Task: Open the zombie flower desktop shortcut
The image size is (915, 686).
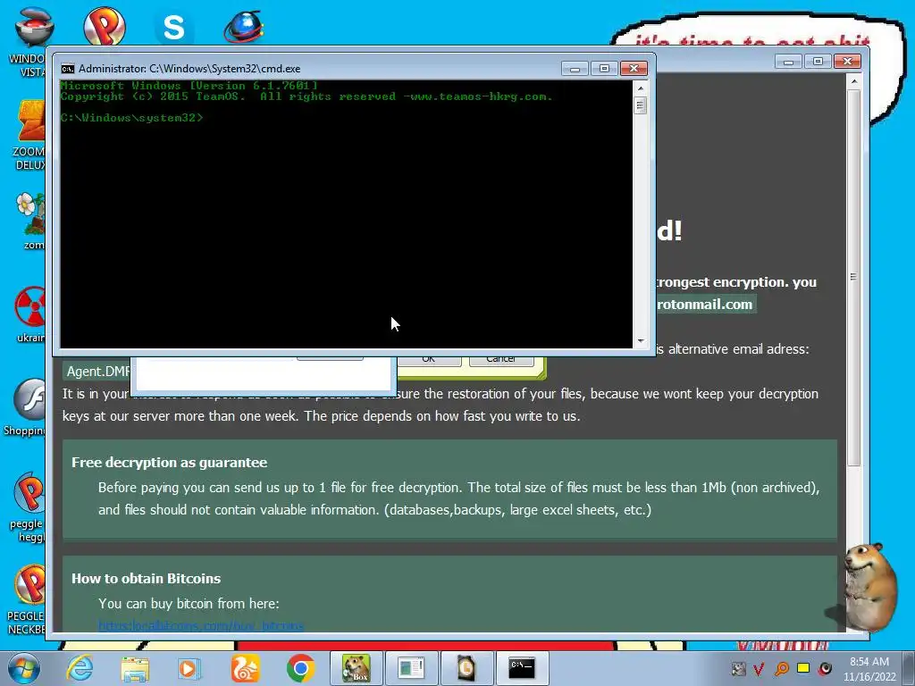Action: [31, 221]
